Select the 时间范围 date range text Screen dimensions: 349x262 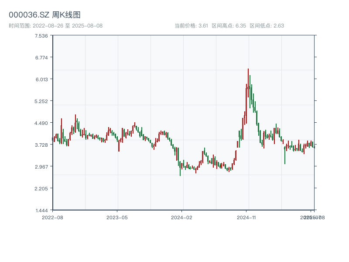(55, 26)
